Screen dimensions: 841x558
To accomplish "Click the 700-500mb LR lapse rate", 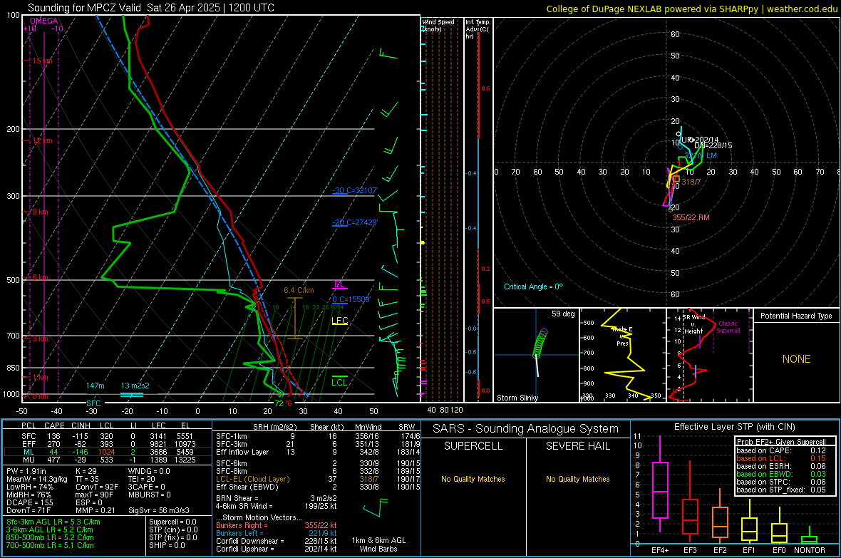I will (50, 545).
